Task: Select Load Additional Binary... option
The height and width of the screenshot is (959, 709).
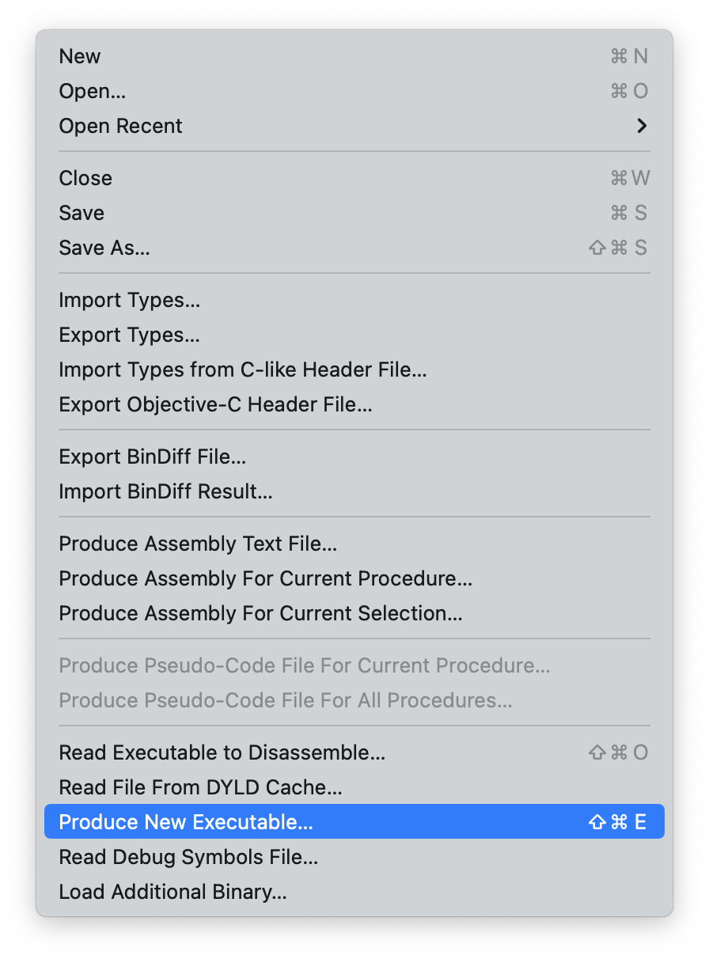Action: pos(173,892)
